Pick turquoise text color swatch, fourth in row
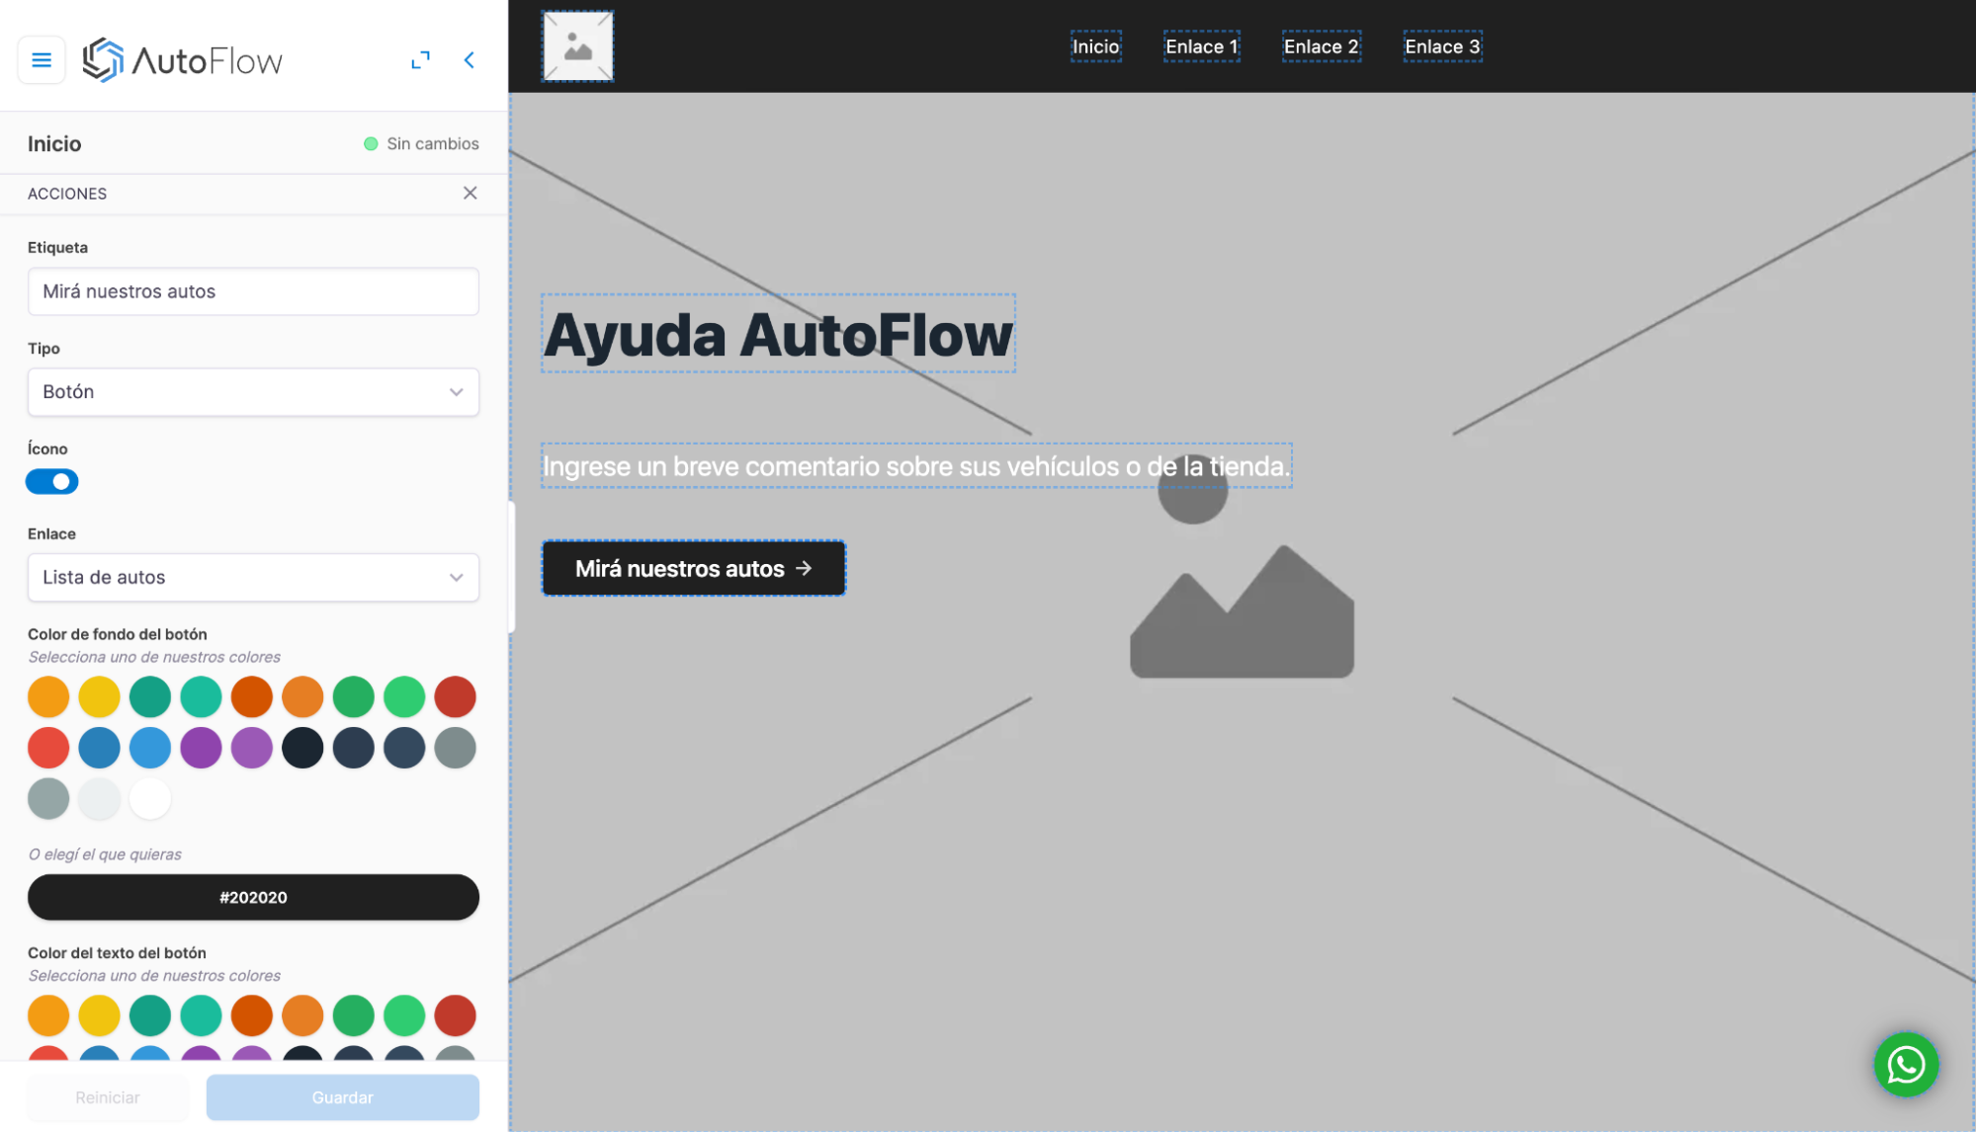The image size is (1976, 1132). point(201,1015)
